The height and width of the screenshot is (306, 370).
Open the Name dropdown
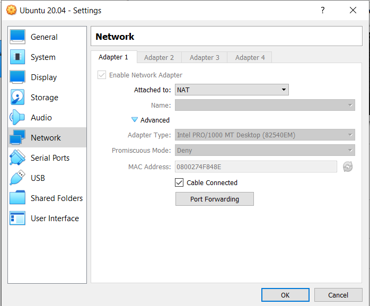pos(265,105)
